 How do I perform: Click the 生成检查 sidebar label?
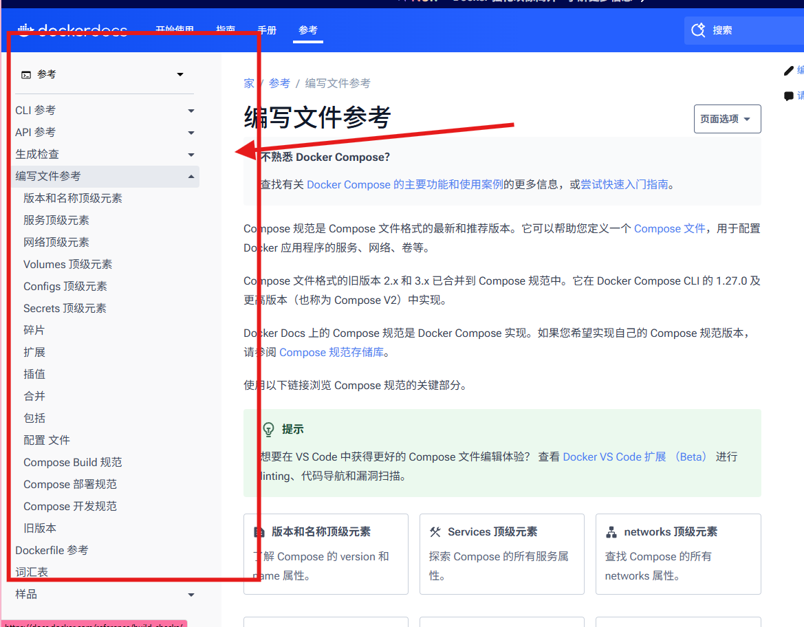37,154
